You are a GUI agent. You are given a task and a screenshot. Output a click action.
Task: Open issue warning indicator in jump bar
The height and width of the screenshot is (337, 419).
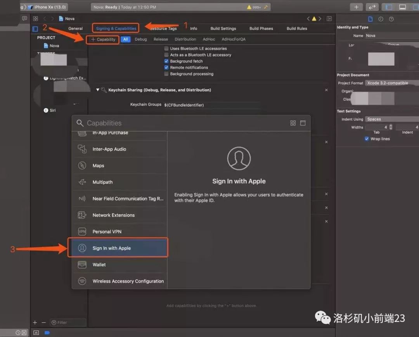tap(314, 19)
